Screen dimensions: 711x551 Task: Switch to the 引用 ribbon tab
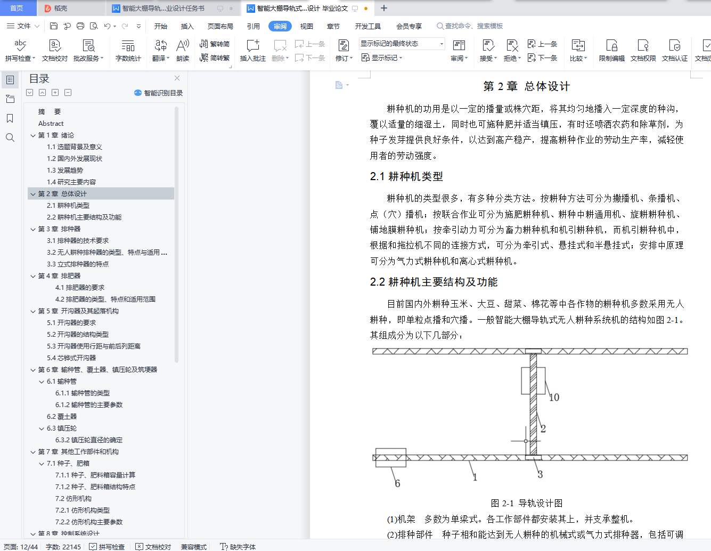(254, 26)
